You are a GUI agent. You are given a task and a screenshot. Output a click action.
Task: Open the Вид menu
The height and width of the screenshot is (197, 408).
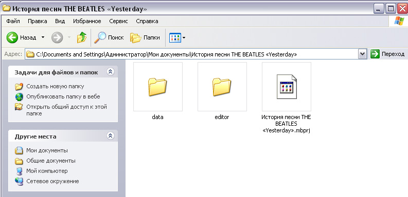60,21
